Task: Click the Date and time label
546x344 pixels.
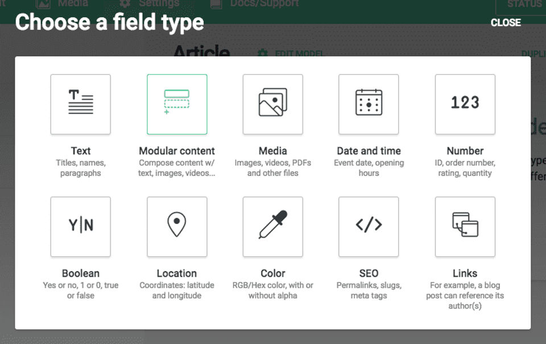Action: (x=369, y=151)
